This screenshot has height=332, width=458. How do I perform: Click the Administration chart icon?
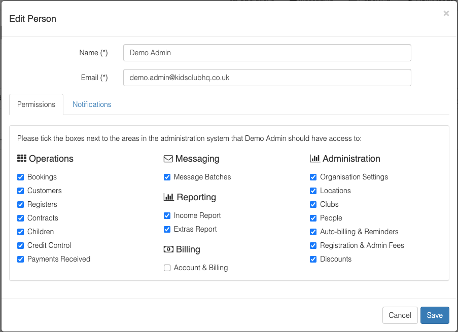coord(315,159)
